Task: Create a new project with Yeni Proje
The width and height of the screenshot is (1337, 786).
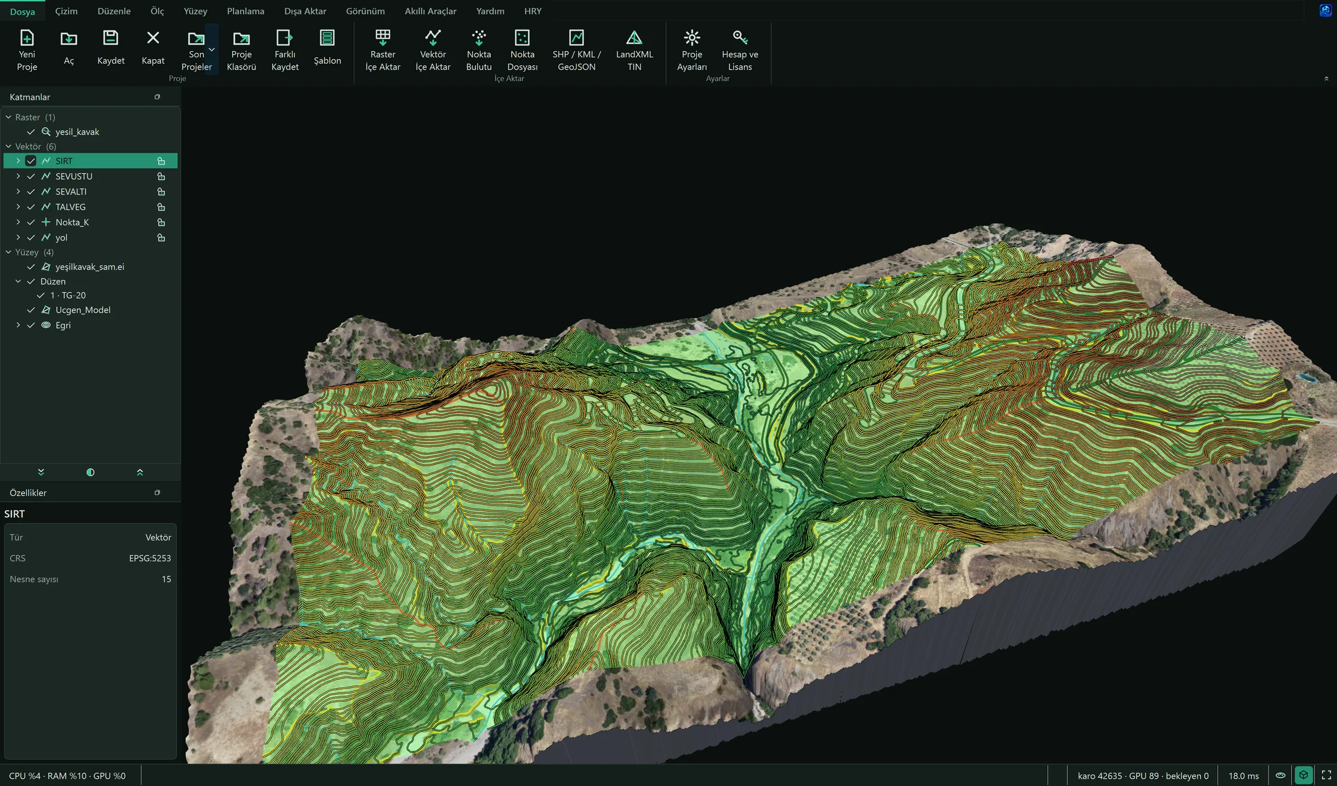Action: 27,50
